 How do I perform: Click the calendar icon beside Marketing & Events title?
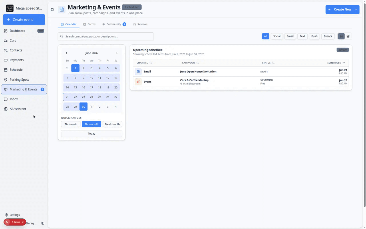[61, 9]
